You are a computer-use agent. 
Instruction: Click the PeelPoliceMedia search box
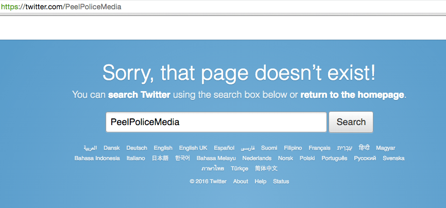216,122
